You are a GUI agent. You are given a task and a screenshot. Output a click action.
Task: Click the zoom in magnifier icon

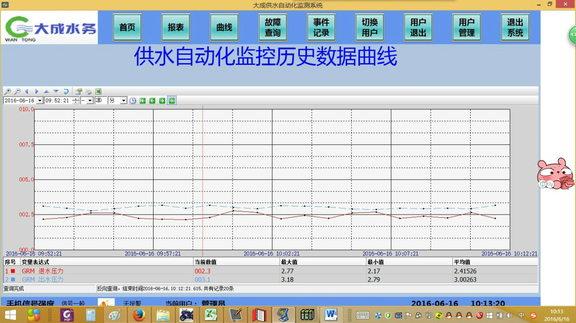coord(7,92)
